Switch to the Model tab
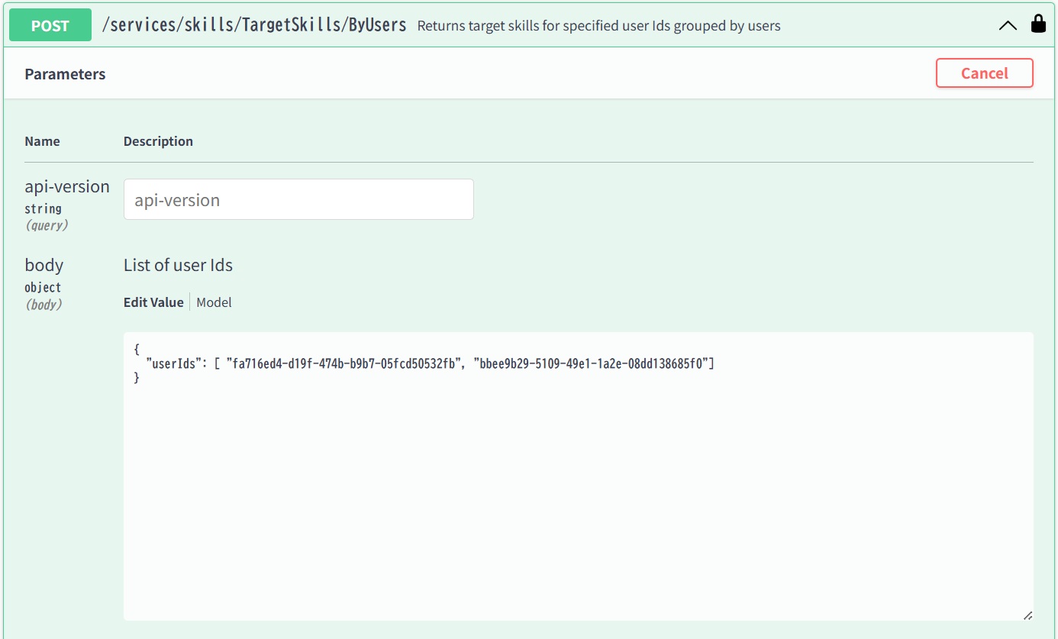The width and height of the screenshot is (1058, 639). pyautogui.click(x=214, y=302)
